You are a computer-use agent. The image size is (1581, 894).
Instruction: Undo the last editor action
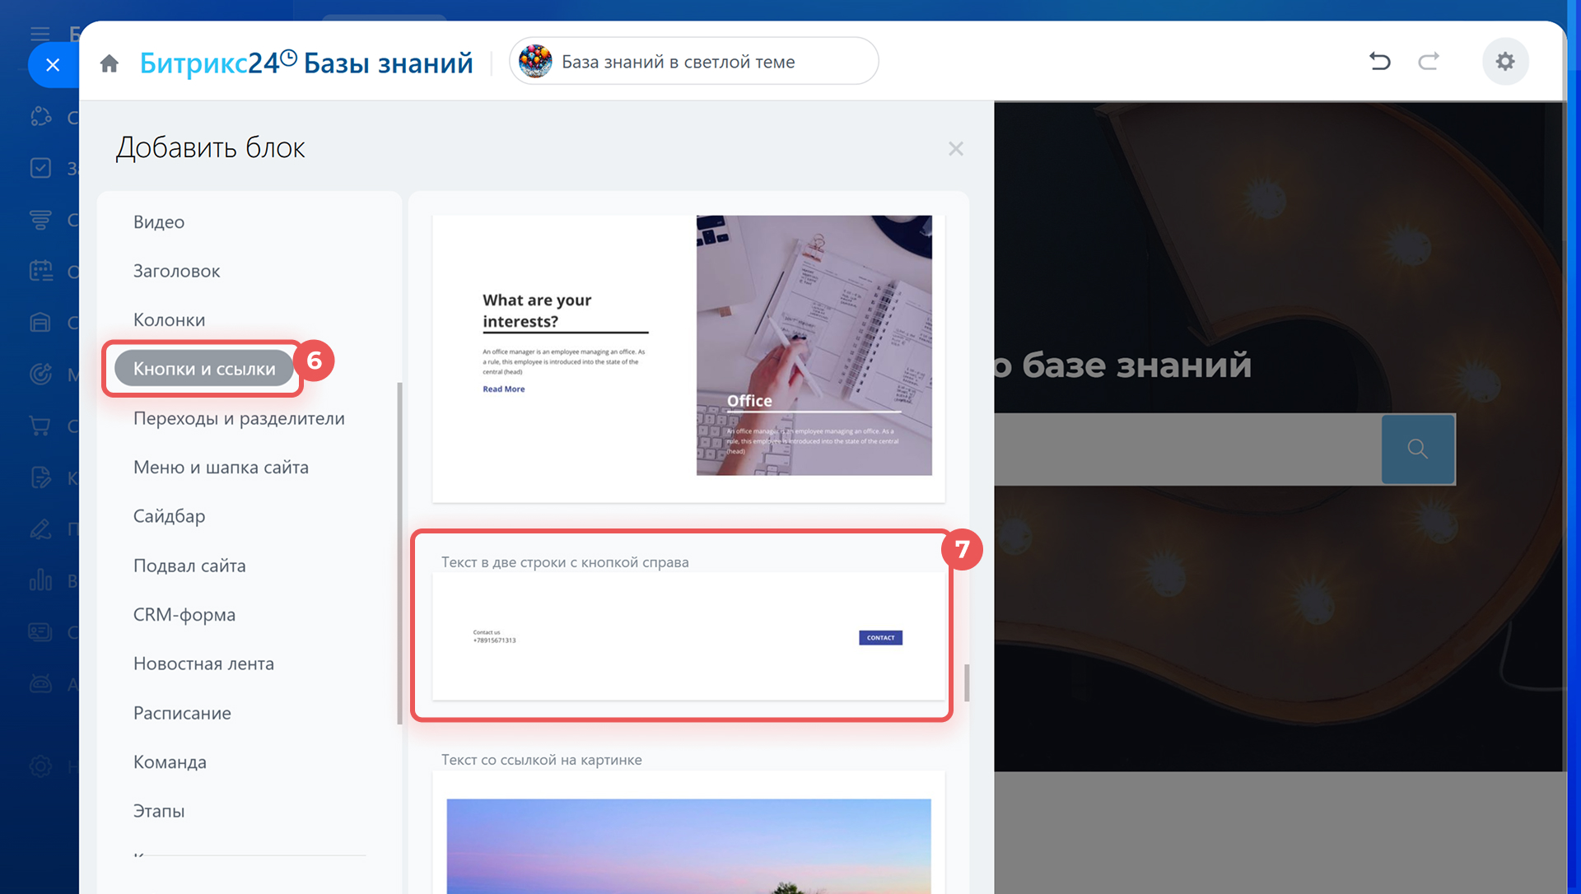(1380, 61)
